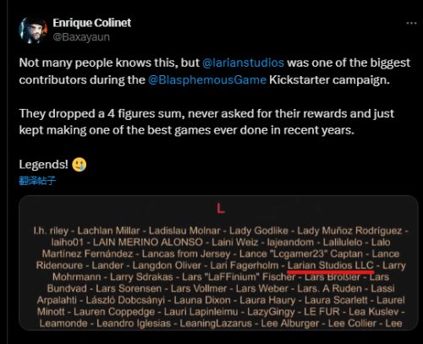The width and height of the screenshot is (423, 344).
Task: Click the 'Not many people knows this' sentence
Action: tap(215, 71)
